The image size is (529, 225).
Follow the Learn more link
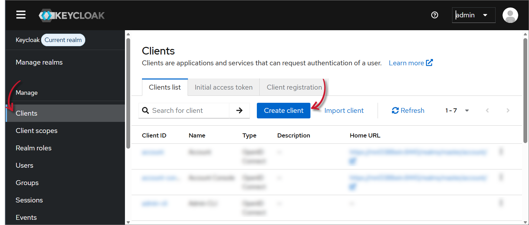point(411,63)
